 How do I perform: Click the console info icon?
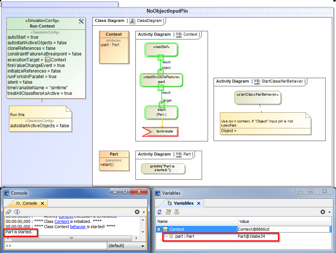click(x=17, y=212)
